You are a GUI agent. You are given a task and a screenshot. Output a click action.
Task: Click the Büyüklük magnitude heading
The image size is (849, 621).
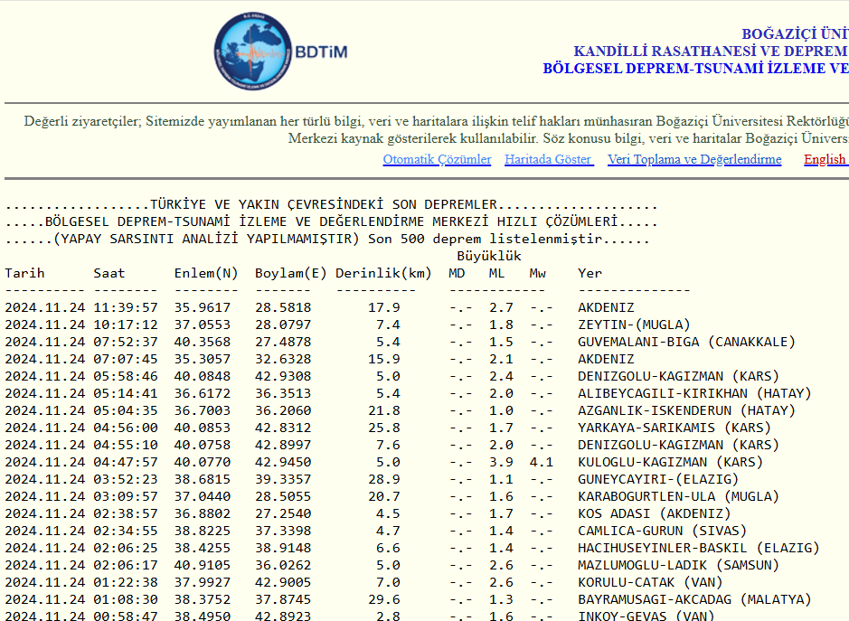488,256
